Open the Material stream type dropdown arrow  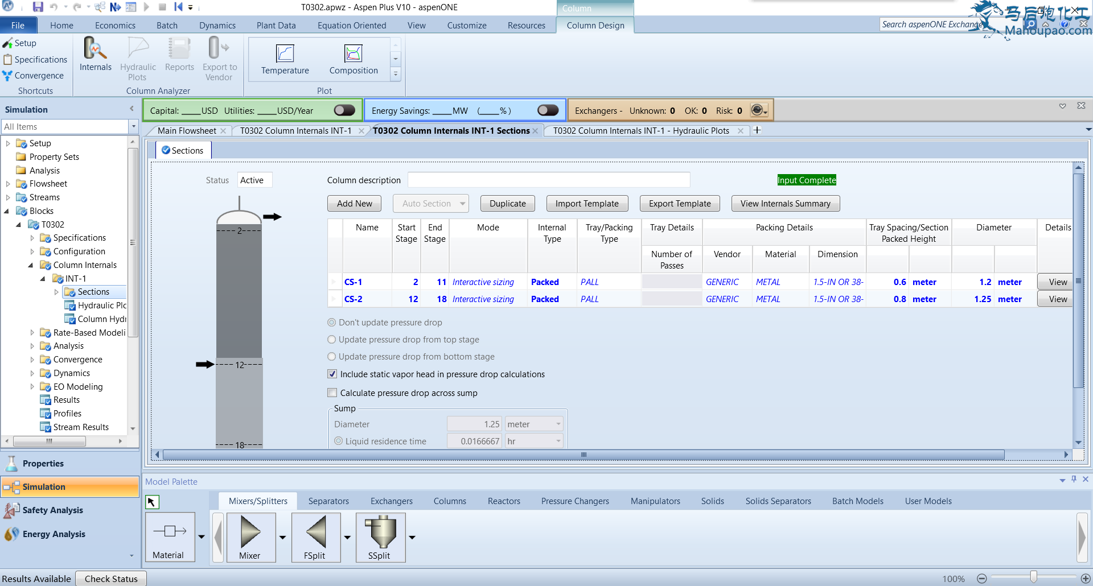[202, 537]
